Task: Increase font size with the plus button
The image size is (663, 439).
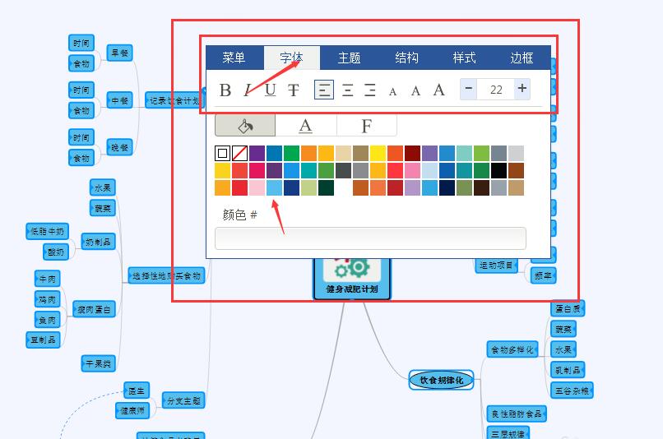Action: point(522,89)
